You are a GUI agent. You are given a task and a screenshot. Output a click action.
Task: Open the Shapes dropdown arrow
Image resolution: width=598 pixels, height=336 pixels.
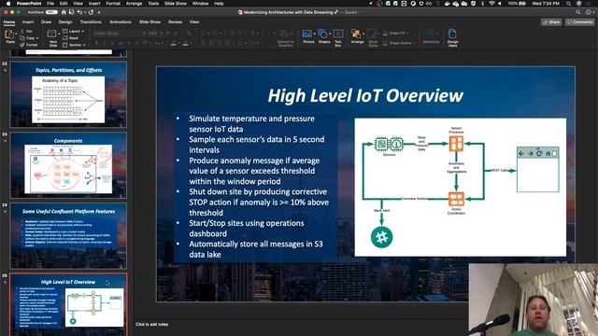click(x=330, y=35)
